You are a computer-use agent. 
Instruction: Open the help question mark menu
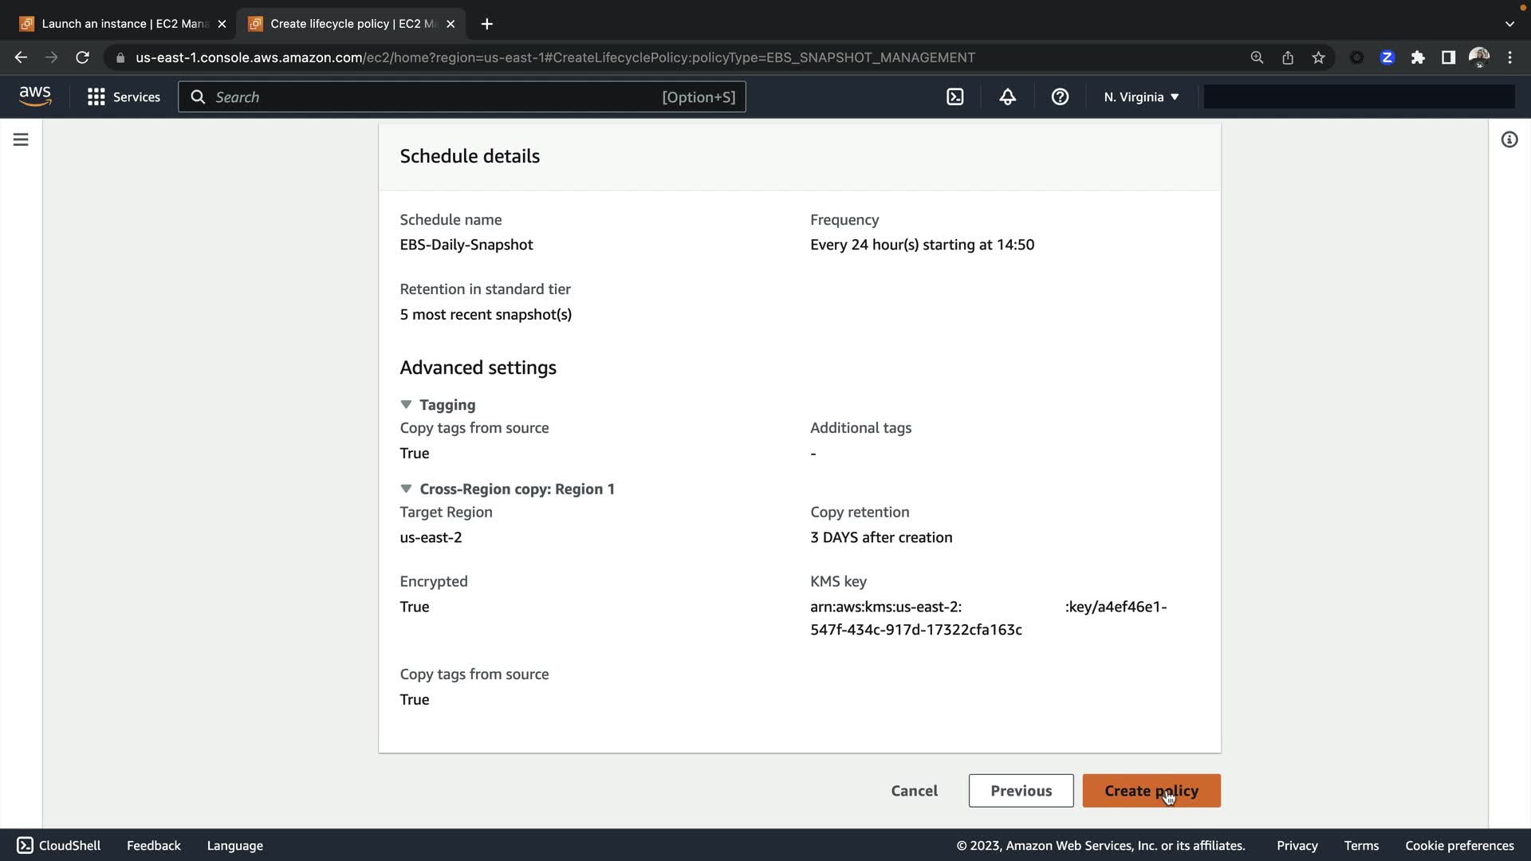coord(1060,97)
